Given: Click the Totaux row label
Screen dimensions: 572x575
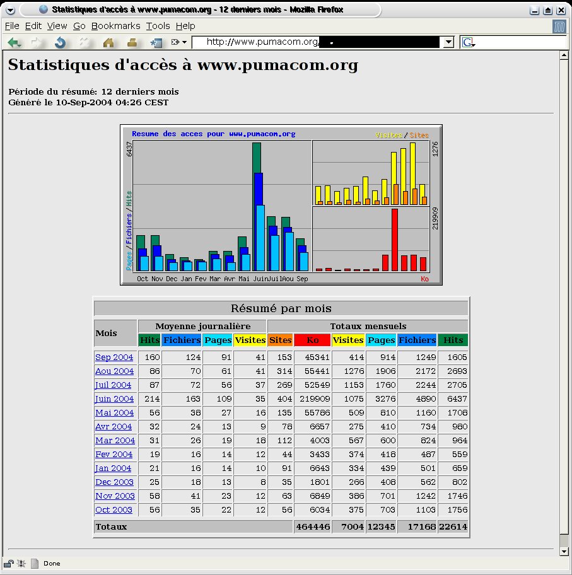Looking at the screenshot, I should click(x=111, y=527).
